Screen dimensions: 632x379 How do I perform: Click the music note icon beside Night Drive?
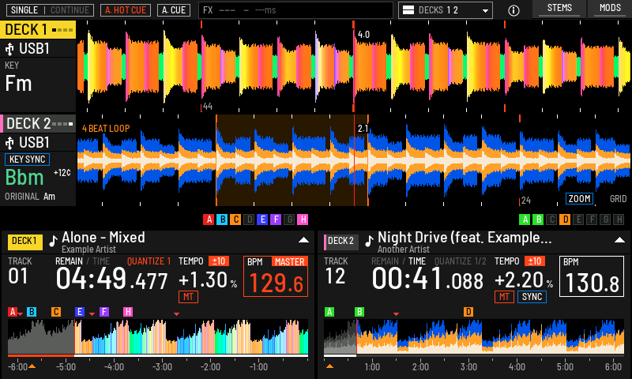369,241
